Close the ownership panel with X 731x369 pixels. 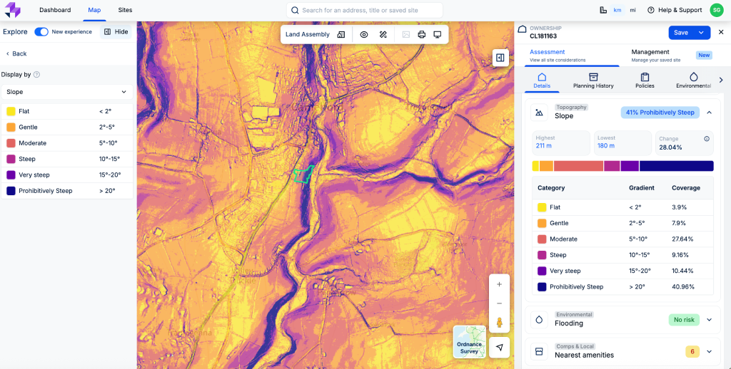721,32
